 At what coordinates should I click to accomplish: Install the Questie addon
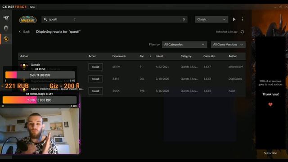tap(95, 67)
